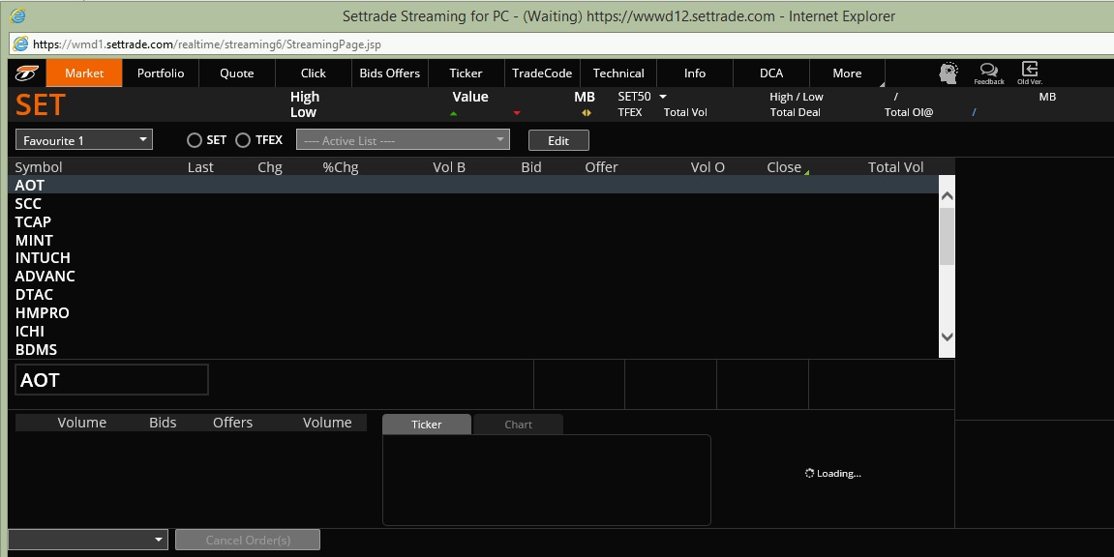
Task: Open the Click tab
Action: pyautogui.click(x=314, y=73)
